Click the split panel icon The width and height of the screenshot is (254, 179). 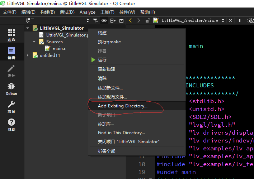point(113,20)
